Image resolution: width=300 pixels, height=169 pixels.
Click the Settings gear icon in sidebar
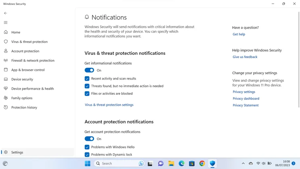click(6, 152)
